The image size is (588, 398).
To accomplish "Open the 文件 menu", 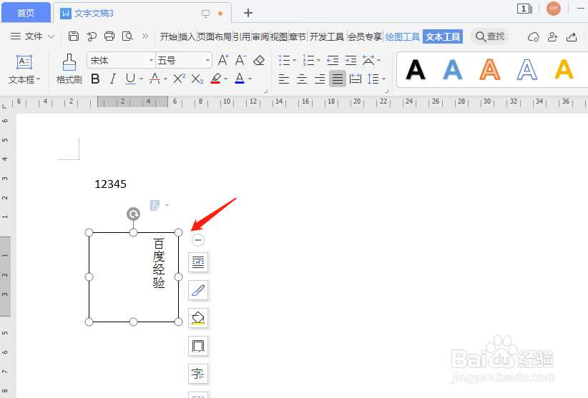I will (x=34, y=36).
